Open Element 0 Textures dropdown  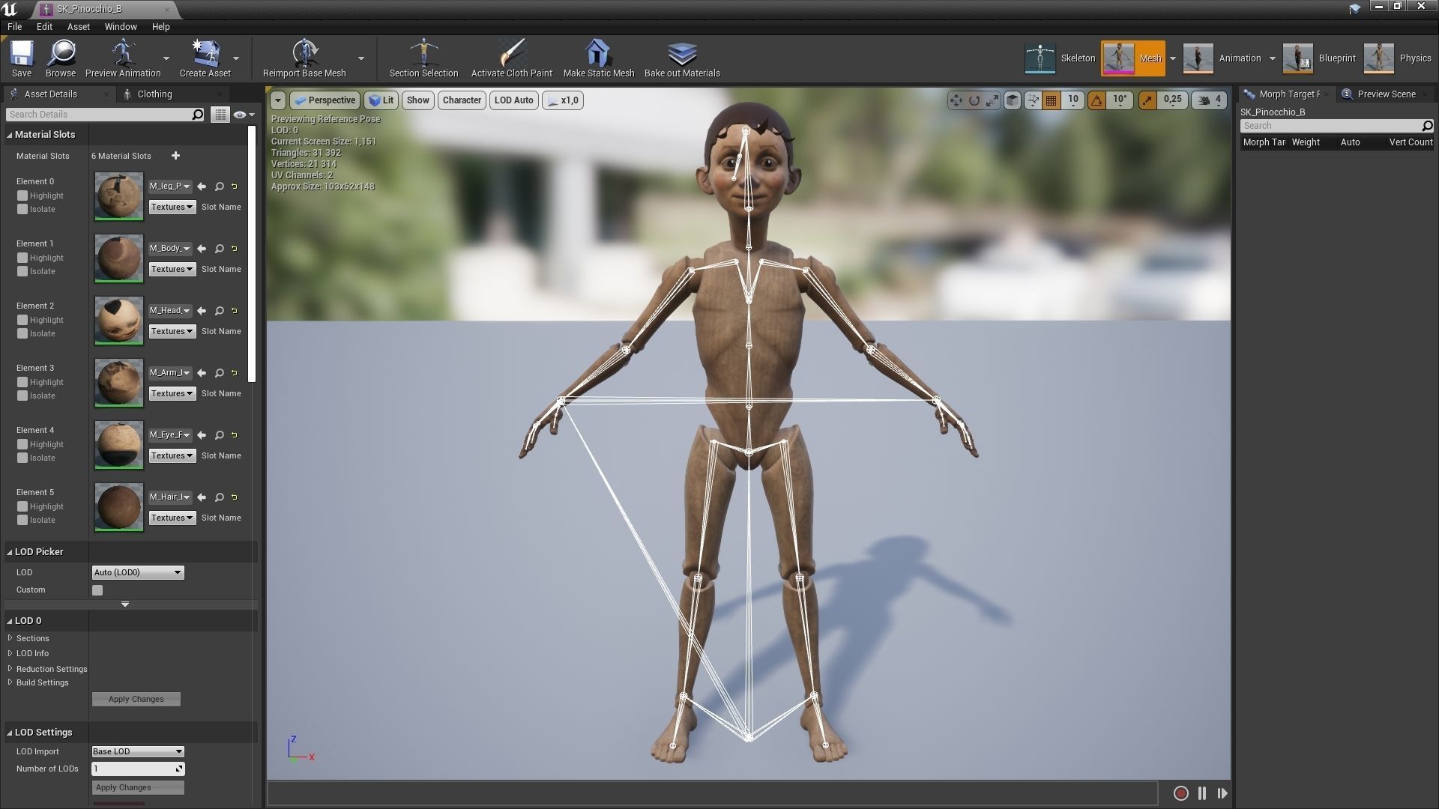[x=172, y=207]
